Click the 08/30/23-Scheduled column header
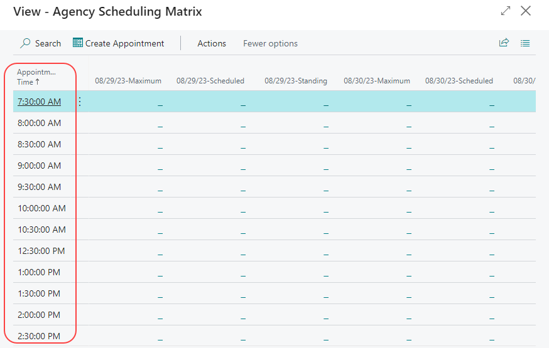549x348 pixels. (459, 81)
